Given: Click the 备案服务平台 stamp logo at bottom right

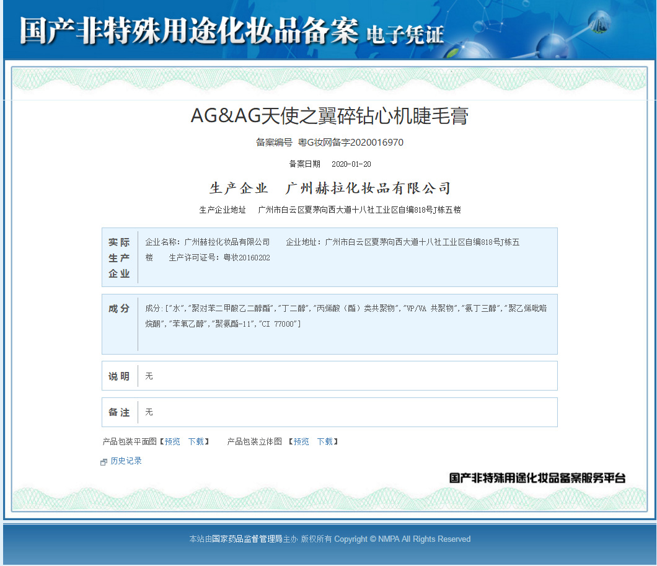Looking at the screenshot, I should [537, 478].
